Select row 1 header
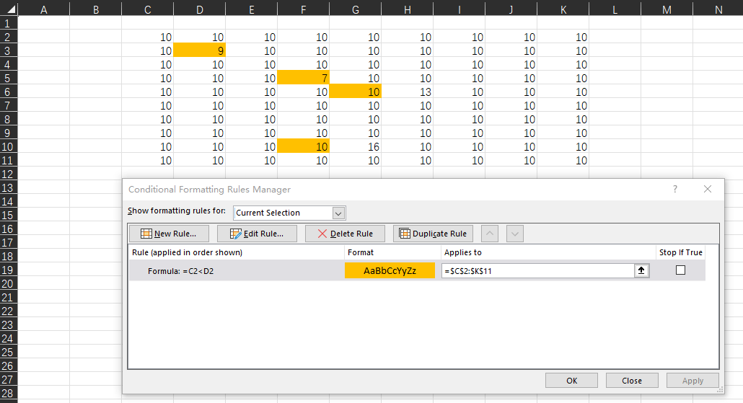The width and height of the screenshot is (743, 403). coord(9,23)
